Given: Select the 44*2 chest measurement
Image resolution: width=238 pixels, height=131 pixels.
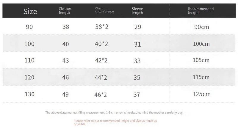Looking at the screenshot, I should point(101,77).
